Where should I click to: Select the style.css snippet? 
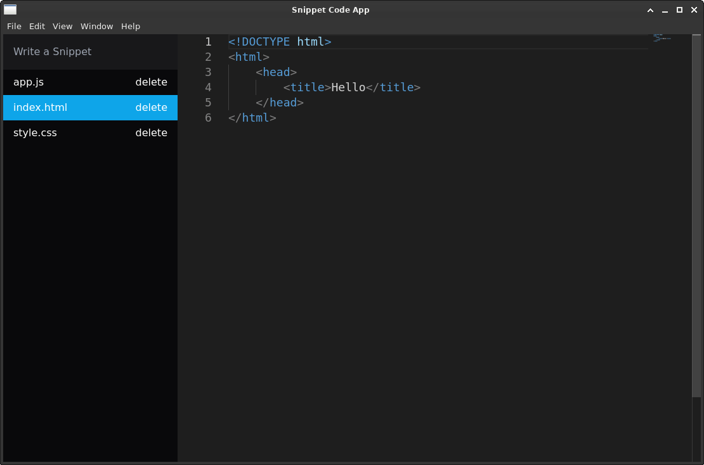click(x=35, y=133)
